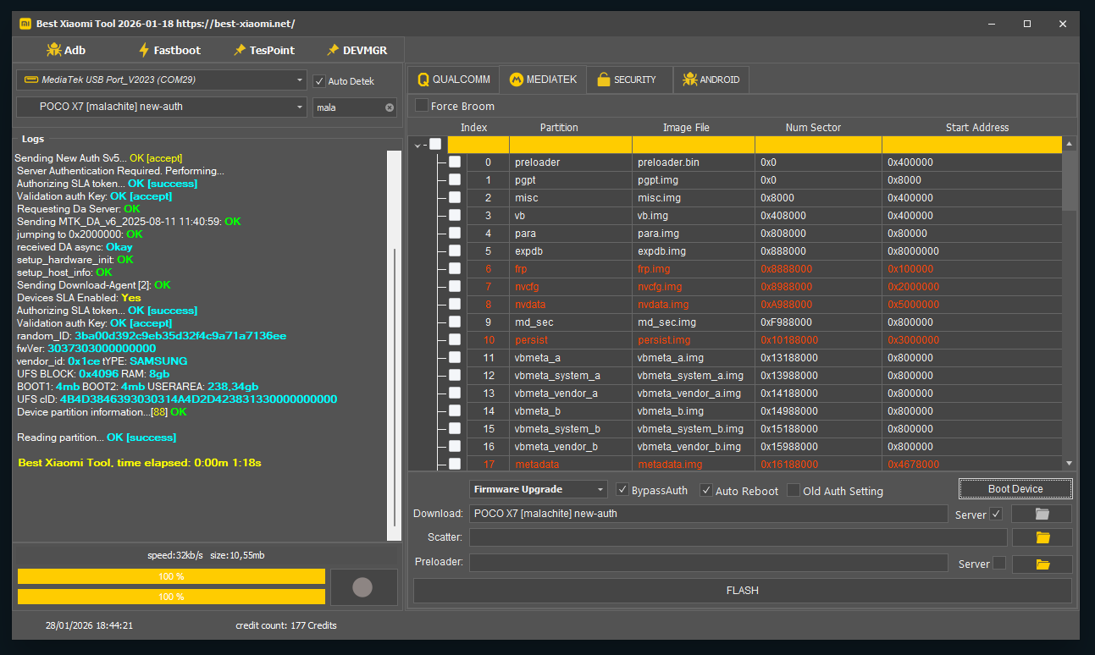The width and height of the screenshot is (1095, 655).
Task: Browse for Preloader file folder icon
Action: 1042,564
